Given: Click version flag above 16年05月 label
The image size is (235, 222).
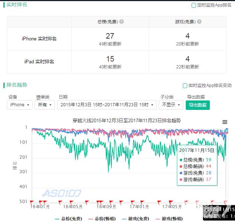Looking at the screenshot, I should coord(72,202).
